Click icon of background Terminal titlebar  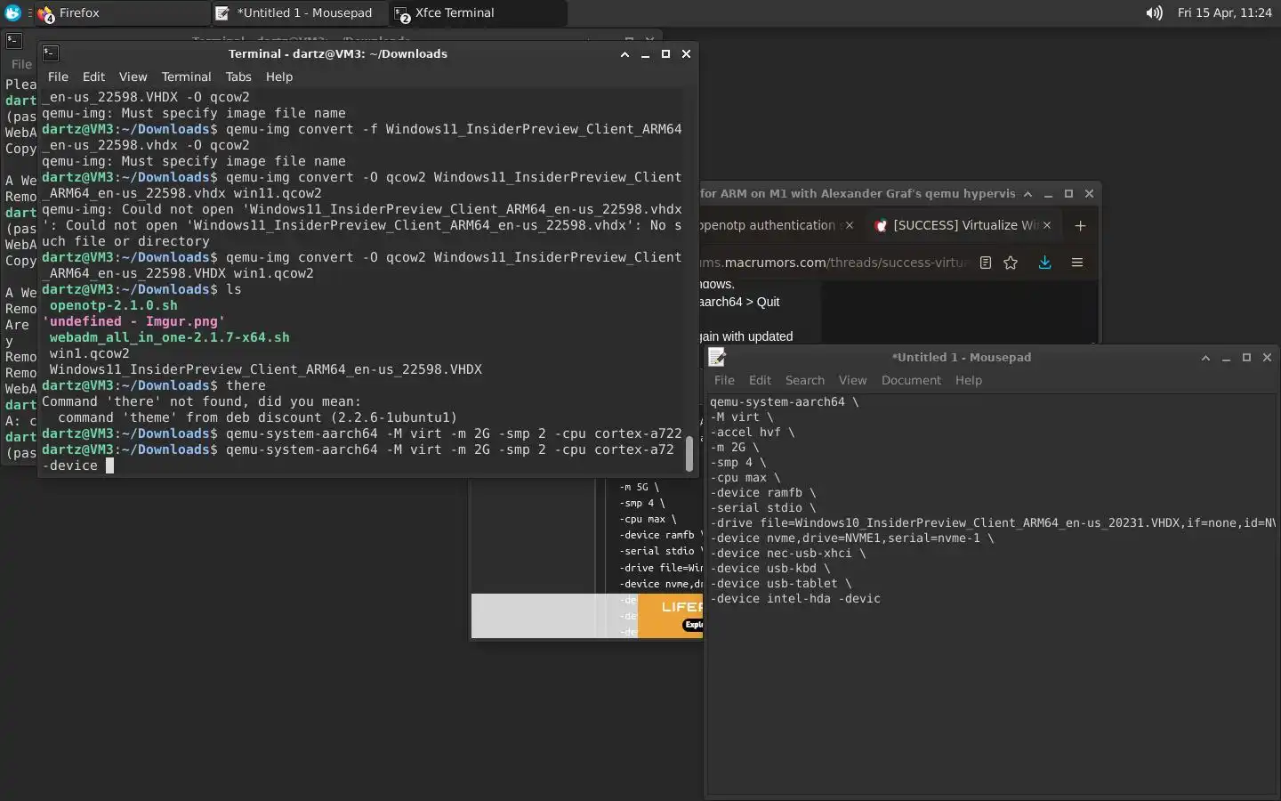click(x=13, y=40)
